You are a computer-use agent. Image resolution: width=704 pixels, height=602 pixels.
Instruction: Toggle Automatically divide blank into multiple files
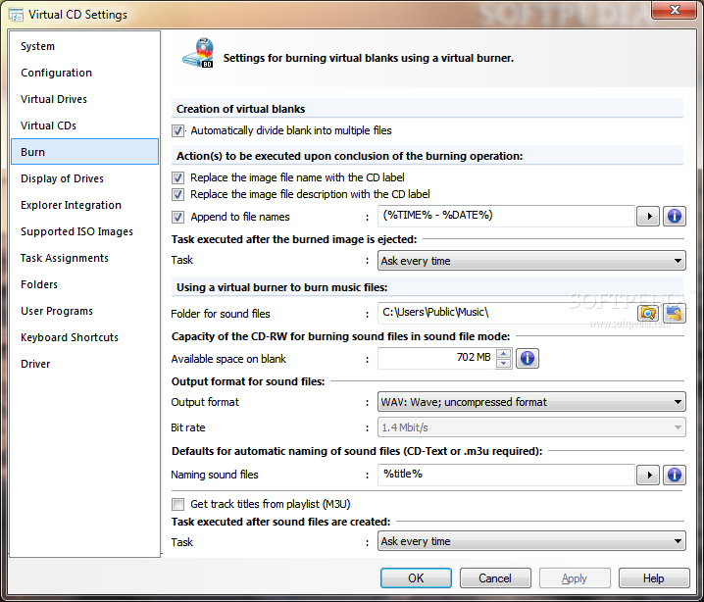[177, 130]
